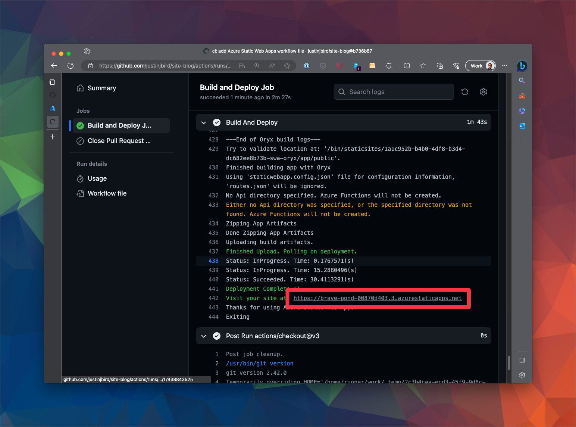Toggle split screen view icon
The height and width of the screenshot is (427, 576).
(x=407, y=66)
